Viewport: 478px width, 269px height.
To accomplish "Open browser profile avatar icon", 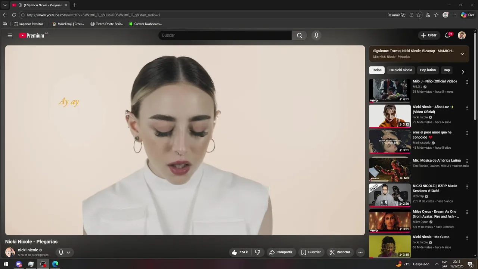I will coord(445,15).
